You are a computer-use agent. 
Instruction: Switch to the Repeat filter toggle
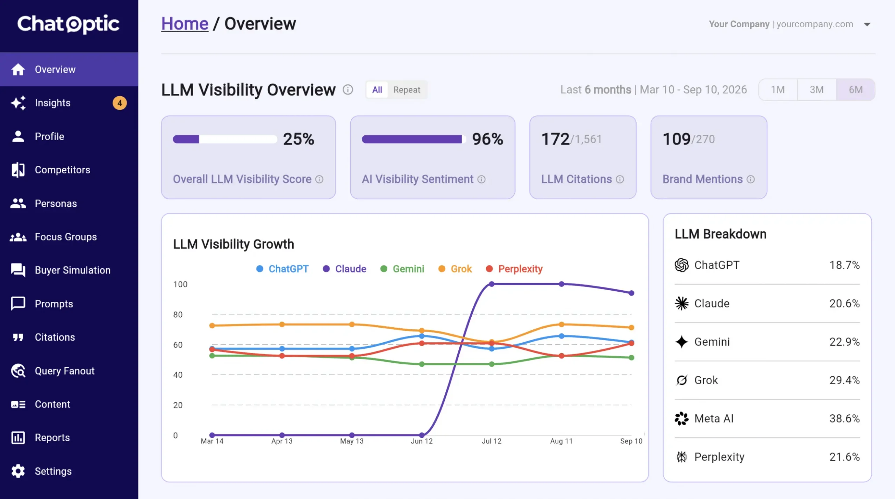click(x=407, y=90)
